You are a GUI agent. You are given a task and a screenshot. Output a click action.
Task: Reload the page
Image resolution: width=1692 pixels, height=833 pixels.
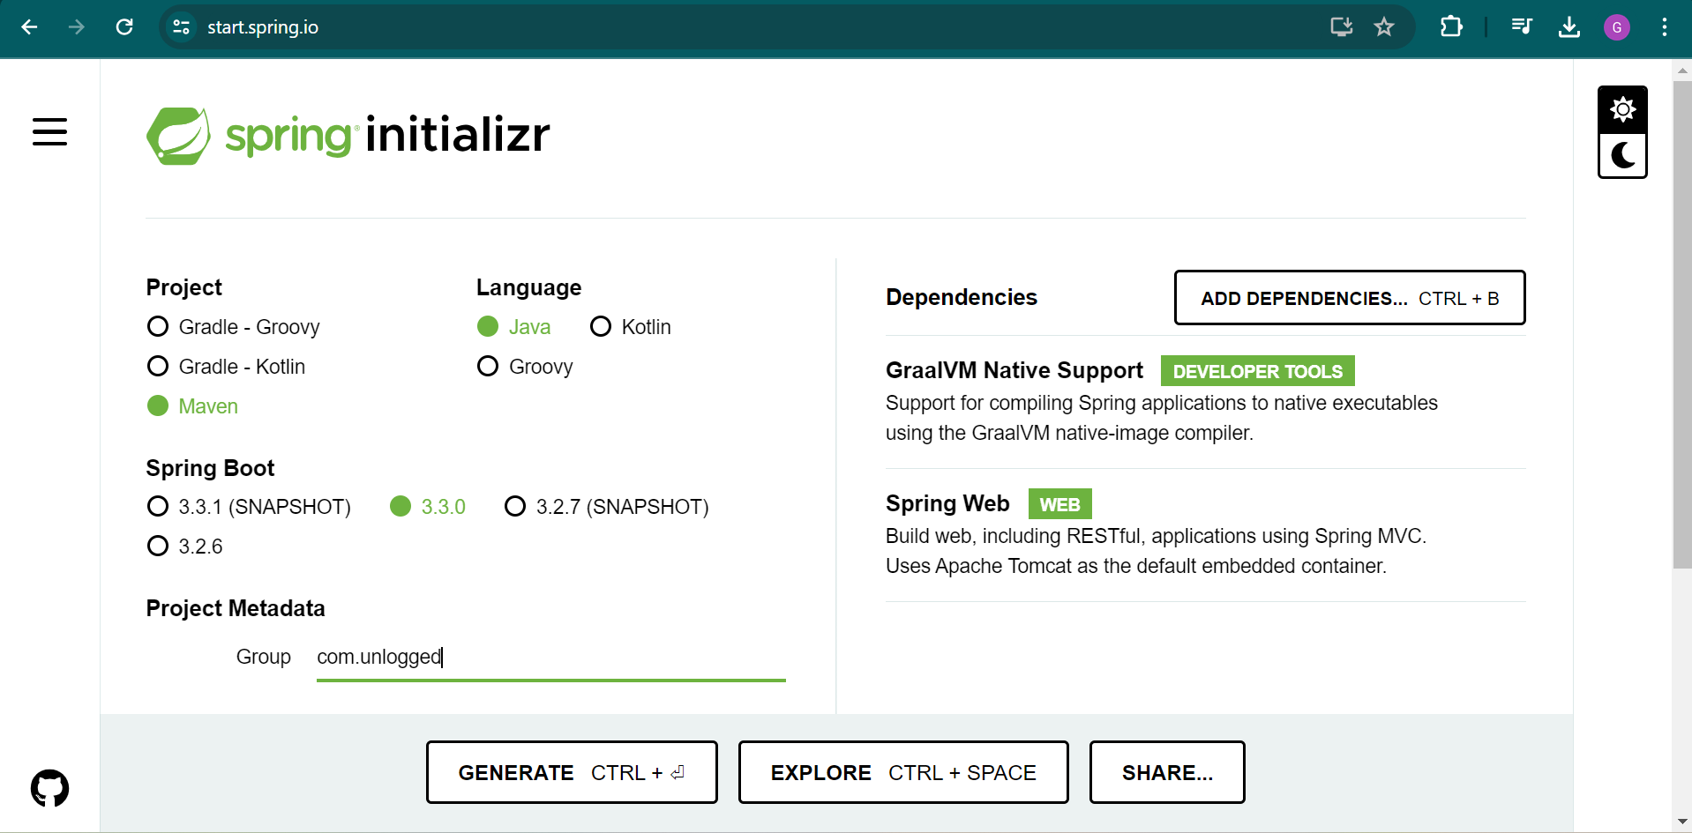(x=125, y=27)
